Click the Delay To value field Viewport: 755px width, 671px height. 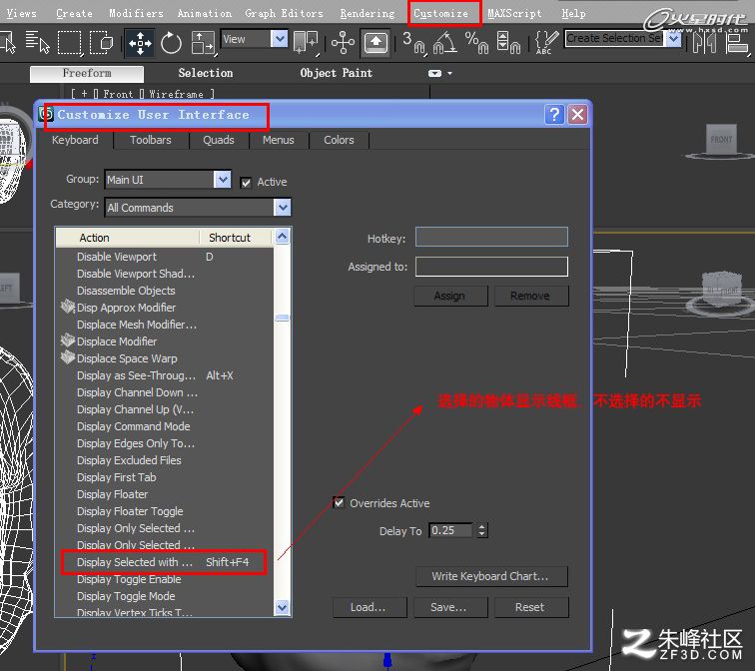[451, 530]
